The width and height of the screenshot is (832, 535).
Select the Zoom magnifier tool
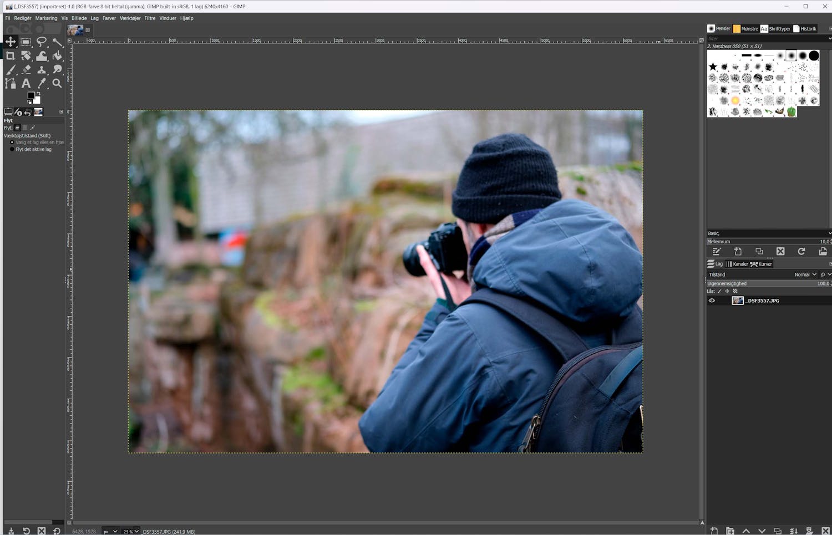(x=57, y=84)
